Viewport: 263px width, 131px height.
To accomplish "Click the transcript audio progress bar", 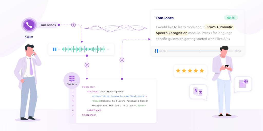I will pyautogui.click(x=200, y=51).
